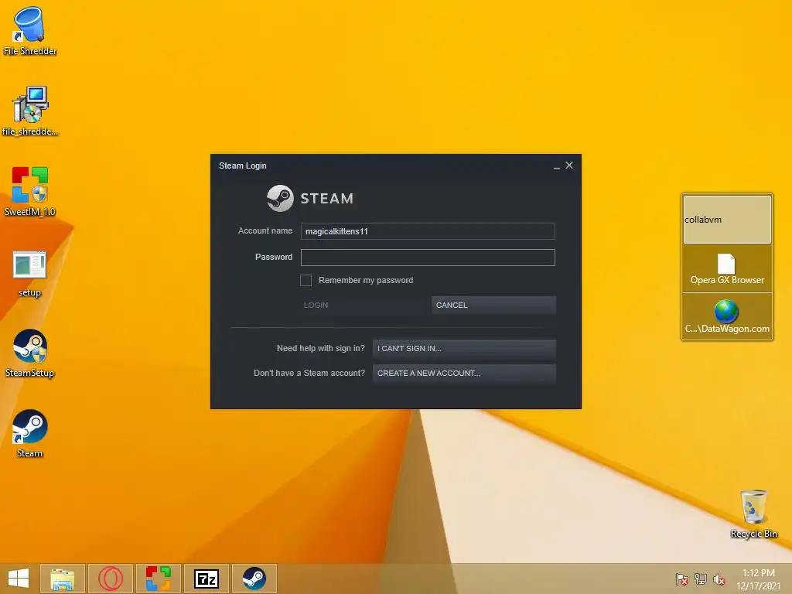Click "Don't have a Steam account?" label
The image size is (792, 594).
point(309,373)
